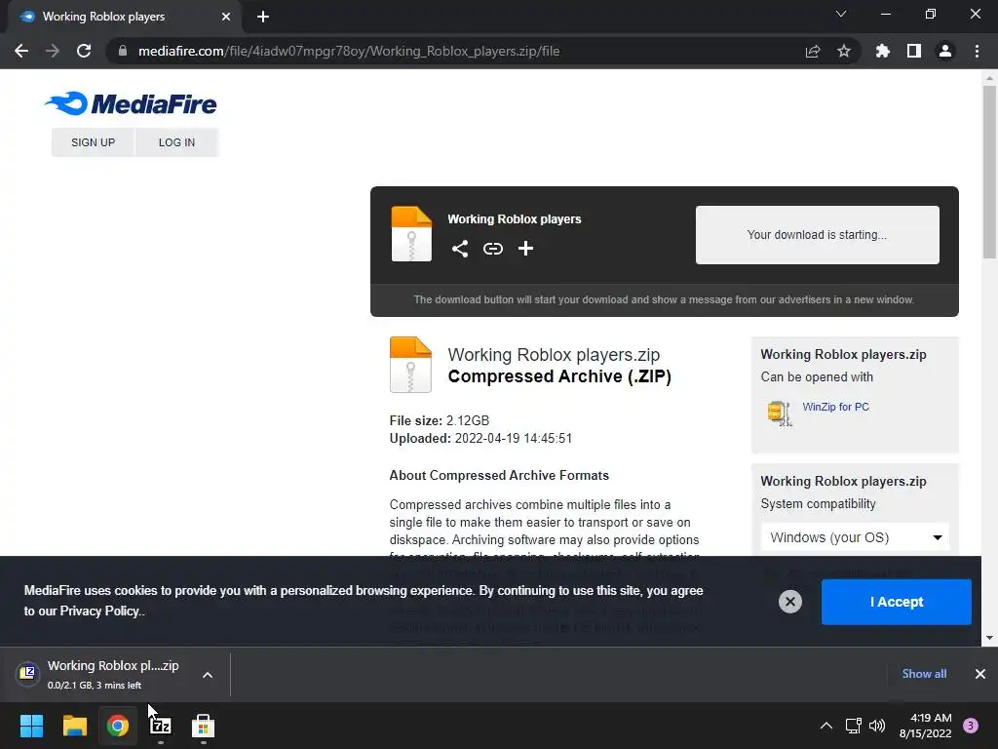Close the downloads bar
Screen dimensions: 998x749
(980, 674)
